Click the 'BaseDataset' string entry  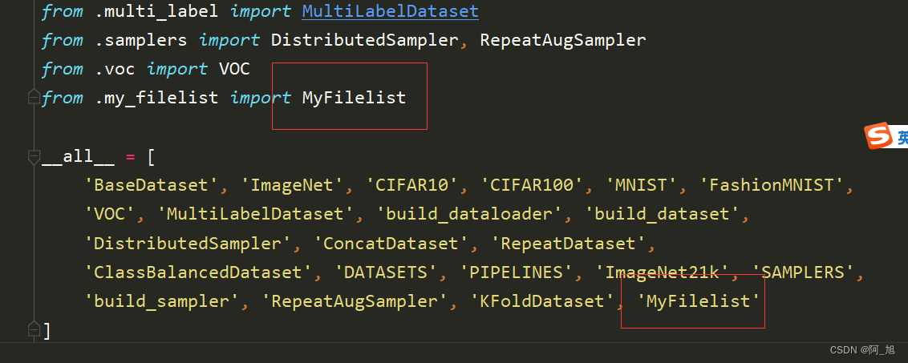click(152, 185)
